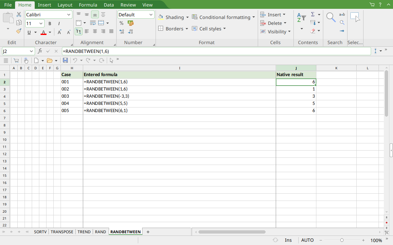Screen dimensions: 393x245
Task: Toggle Wrap text in cell
Action: coord(93,23)
